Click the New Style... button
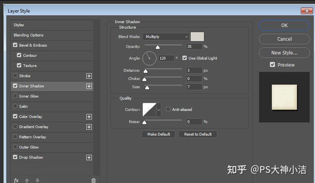This screenshot has width=315, height=183. (284, 53)
